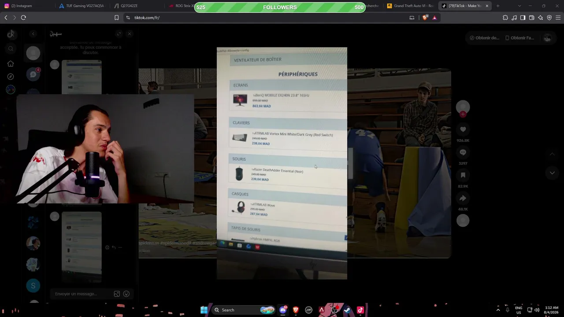
Task: Skip to the next video
Action: click(552, 173)
